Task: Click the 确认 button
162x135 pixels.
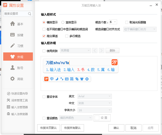Action: coord(116,128)
